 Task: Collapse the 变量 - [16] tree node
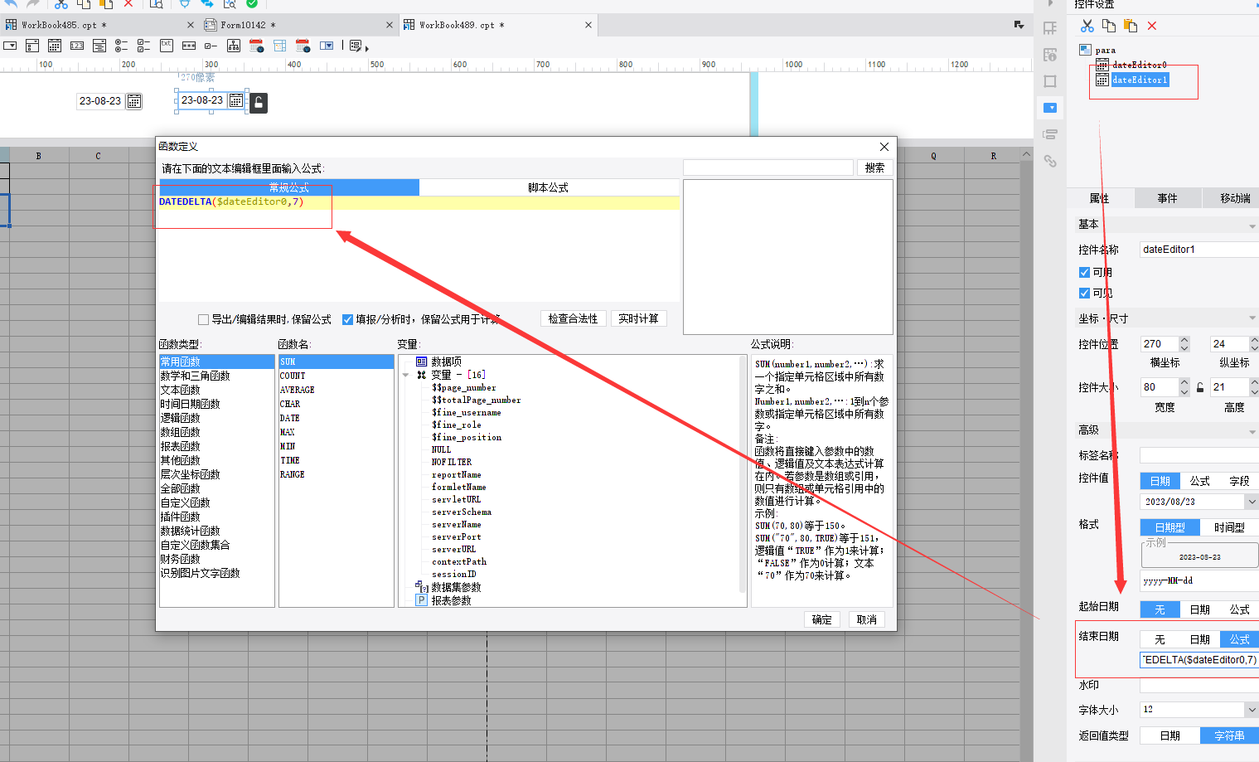[x=405, y=375]
